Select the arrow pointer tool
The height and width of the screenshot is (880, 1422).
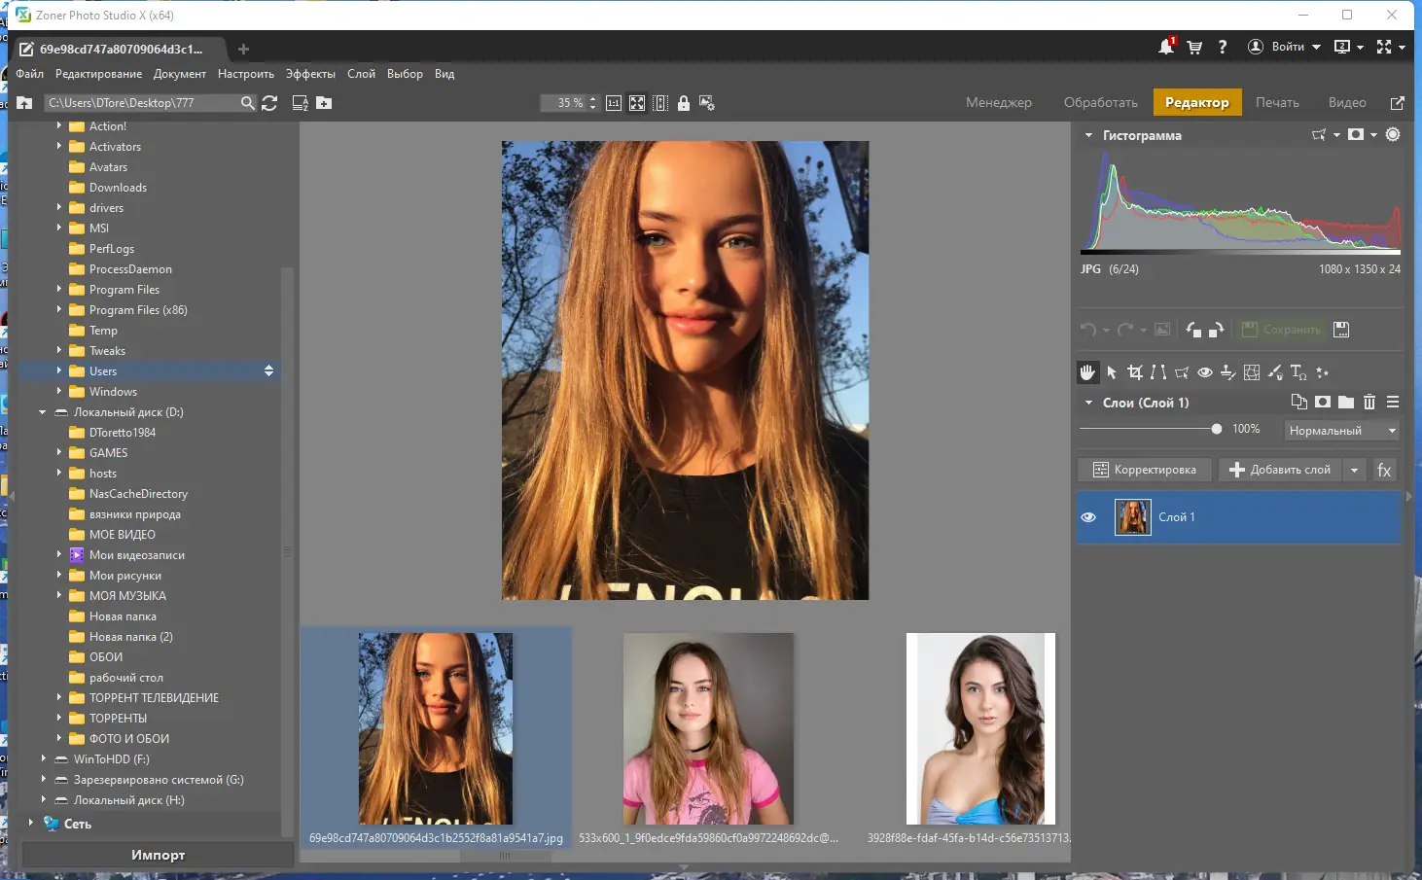1112,372
